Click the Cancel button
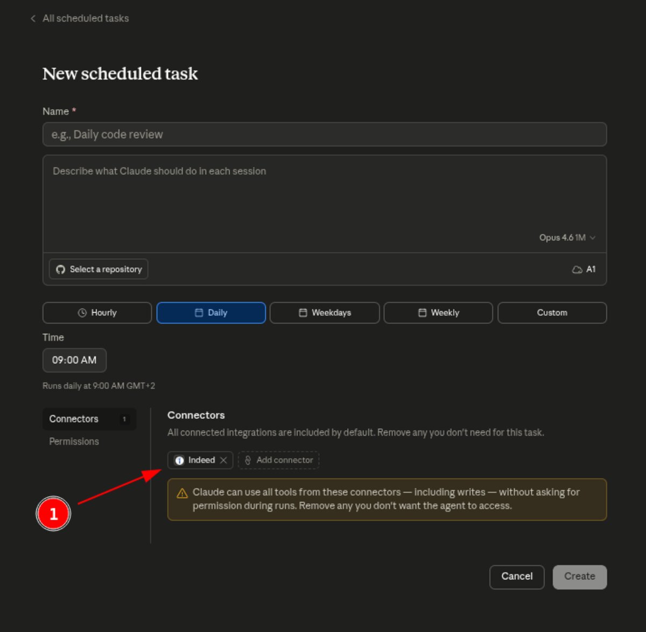Screen dimensions: 646x632 [516, 577]
